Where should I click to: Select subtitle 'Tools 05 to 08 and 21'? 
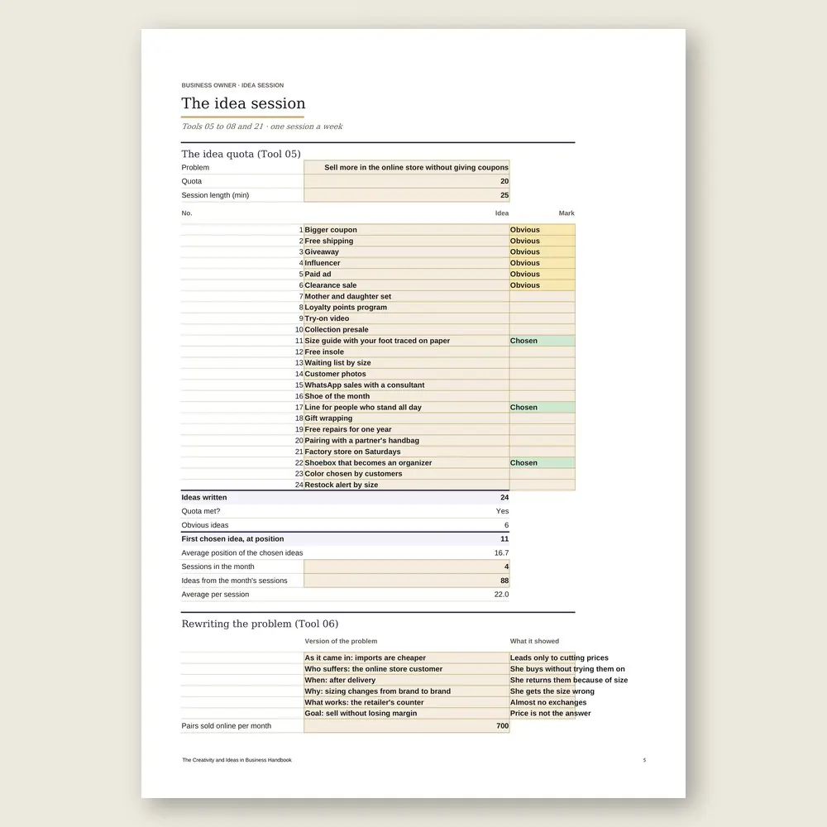(x=222, y=127)
